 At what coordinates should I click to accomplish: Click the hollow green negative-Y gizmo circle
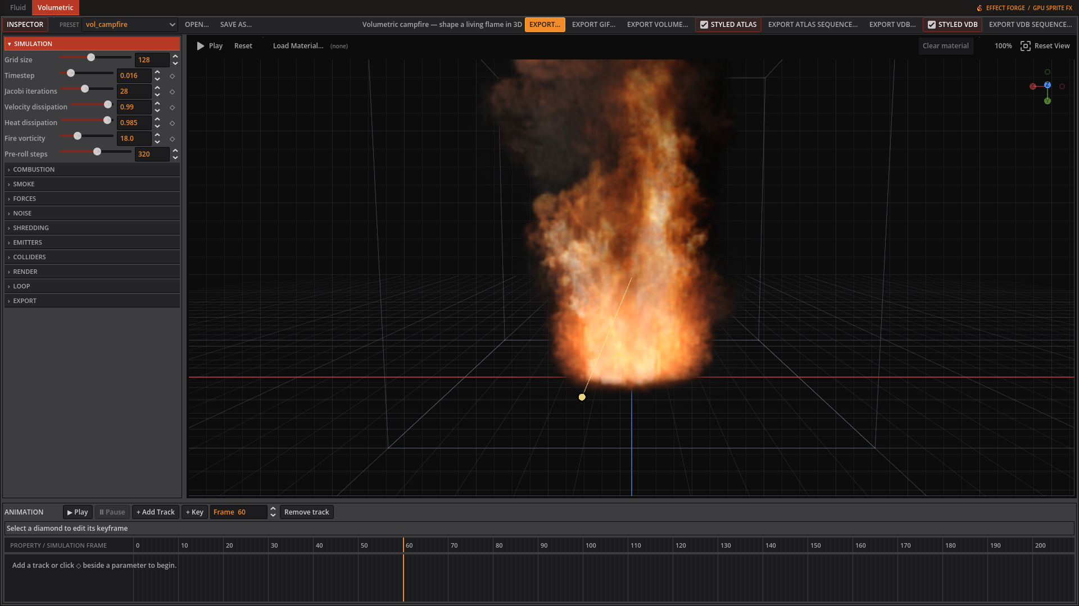coord(1048,72)
